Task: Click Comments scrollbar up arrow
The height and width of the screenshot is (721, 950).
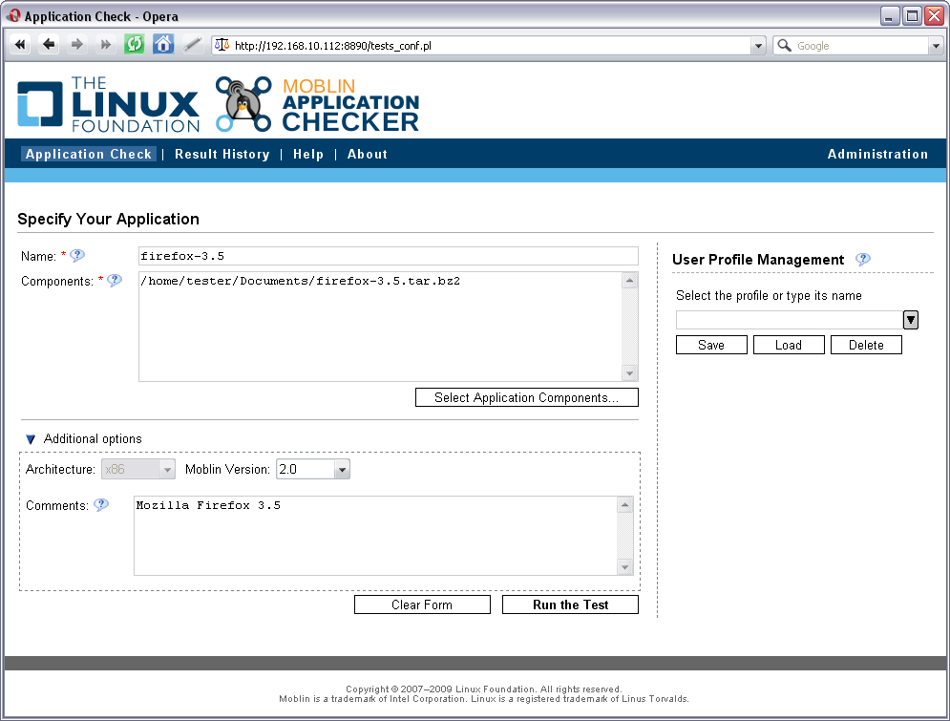Action: 624,504
